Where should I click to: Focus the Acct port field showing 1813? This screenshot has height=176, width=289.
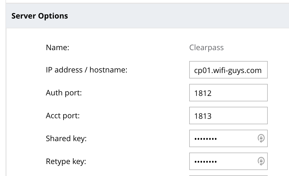pos(228,116)
